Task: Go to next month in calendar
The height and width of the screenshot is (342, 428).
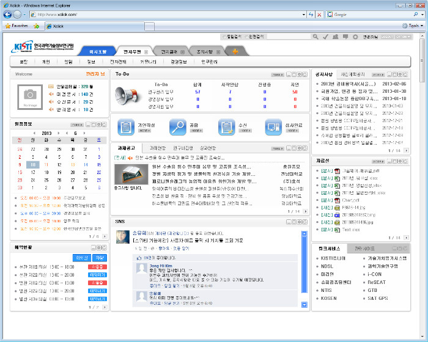Action: point(85,133)
